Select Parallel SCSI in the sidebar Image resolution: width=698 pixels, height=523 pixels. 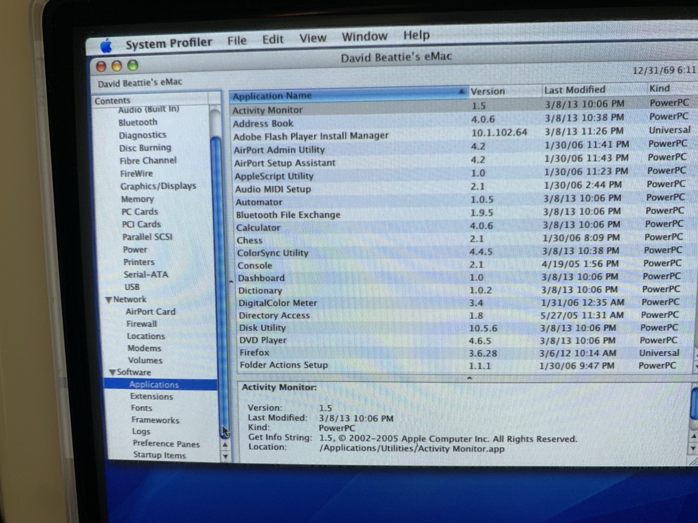(x=147, y=237)
